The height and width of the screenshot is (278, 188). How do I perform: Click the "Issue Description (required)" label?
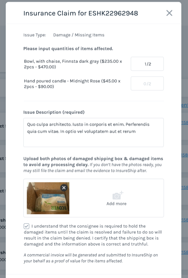[x=54, y=112]
